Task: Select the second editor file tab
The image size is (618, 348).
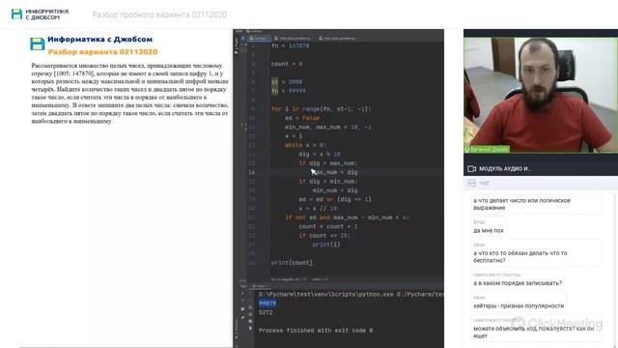Action: point(293,39)
